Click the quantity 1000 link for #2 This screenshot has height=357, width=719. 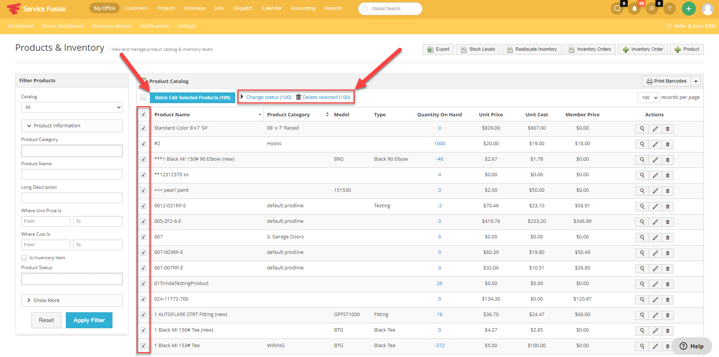(440, 144)
